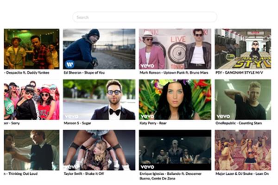278x185 pixels.
Task: Click the vevo logo on Maroon 5 Sugar
Action: [x=71, y=117]
